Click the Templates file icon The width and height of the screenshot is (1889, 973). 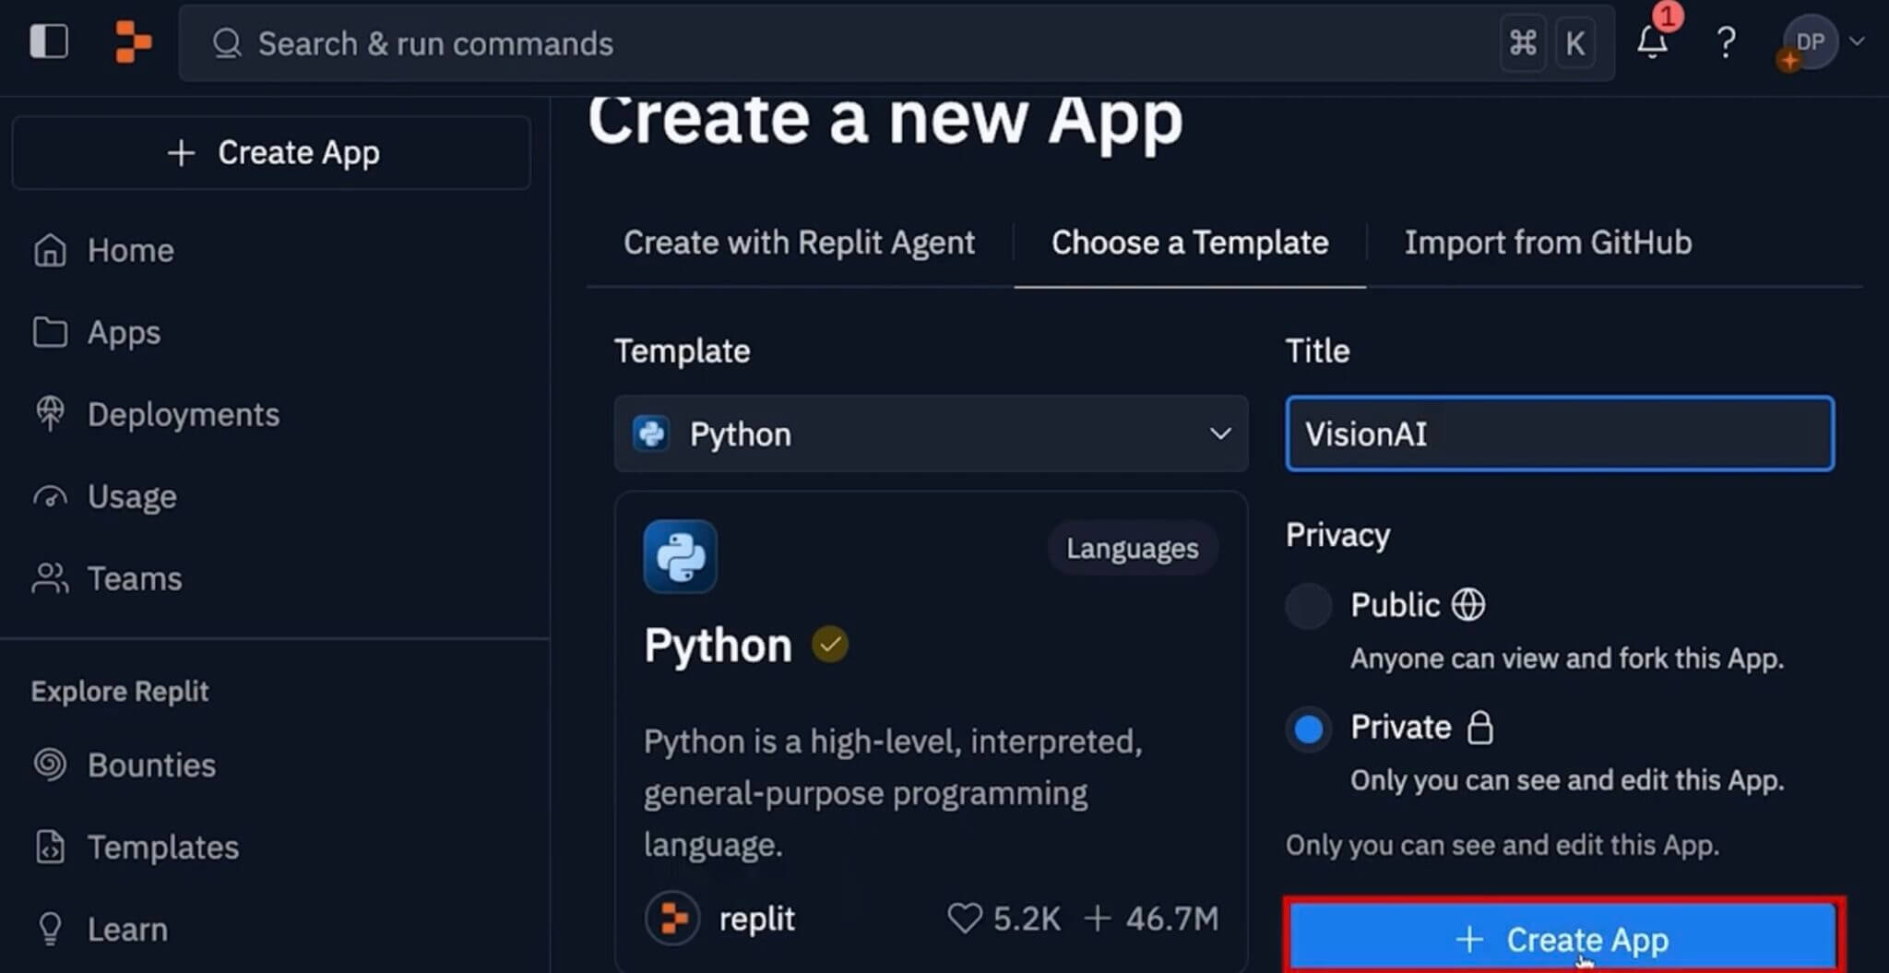50,847
